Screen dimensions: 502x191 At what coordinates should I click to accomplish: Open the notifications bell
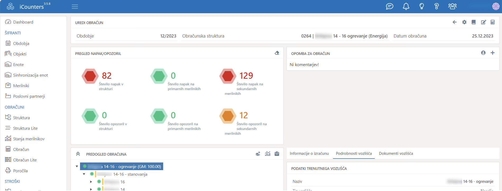click(x=406, y=6)
